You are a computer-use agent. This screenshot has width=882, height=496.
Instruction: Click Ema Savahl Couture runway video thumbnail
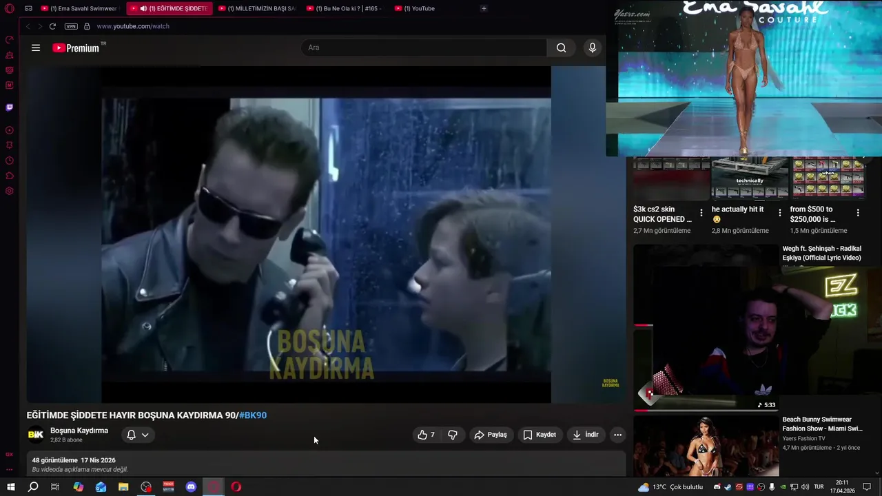click(744, 79)
